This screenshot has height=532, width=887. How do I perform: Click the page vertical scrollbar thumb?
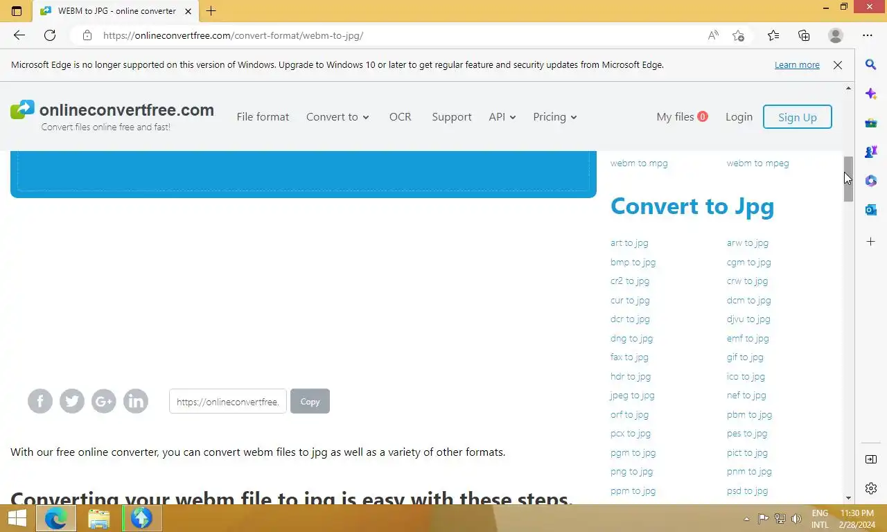[848, 179]
